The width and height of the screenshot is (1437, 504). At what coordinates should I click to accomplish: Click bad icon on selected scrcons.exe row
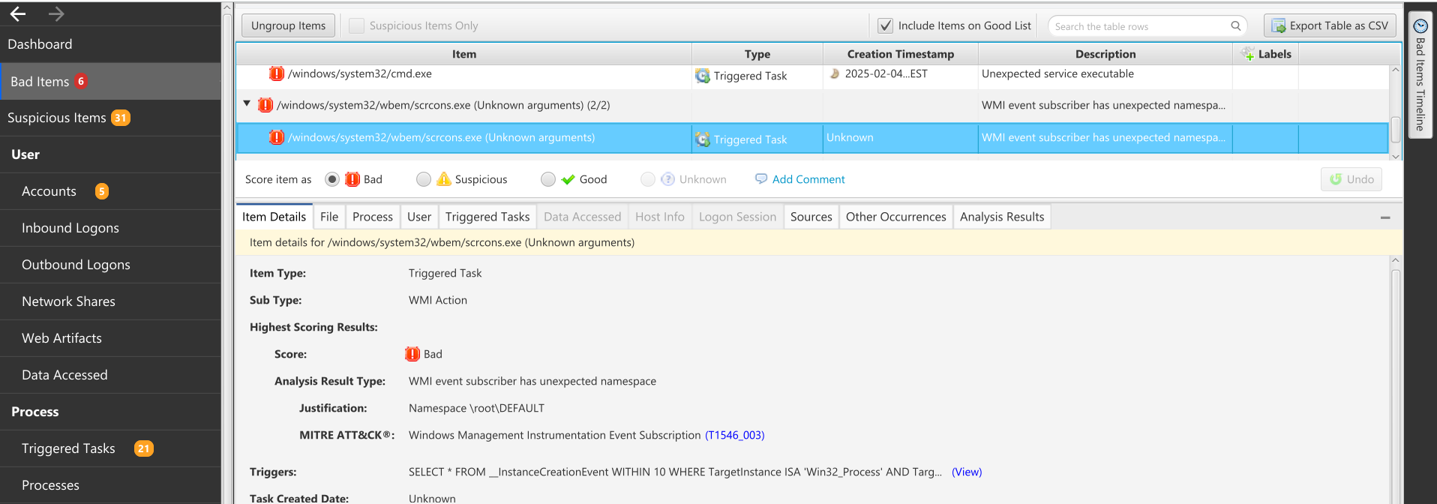point(277,137)
